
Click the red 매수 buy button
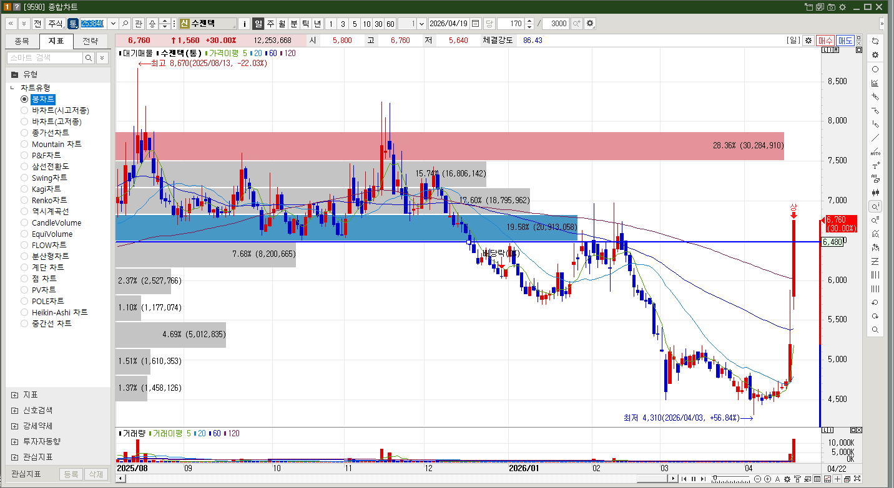pyautogui.click(x=825, y=41)
